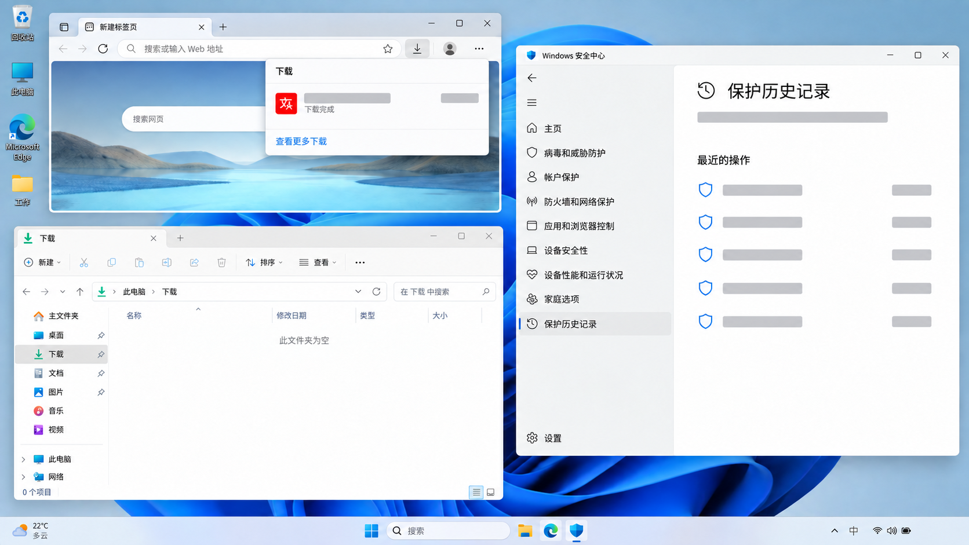Select 视频 in Explorer sidebar
The width and height of the screenshot is (969, 545).
coord(61,430)
